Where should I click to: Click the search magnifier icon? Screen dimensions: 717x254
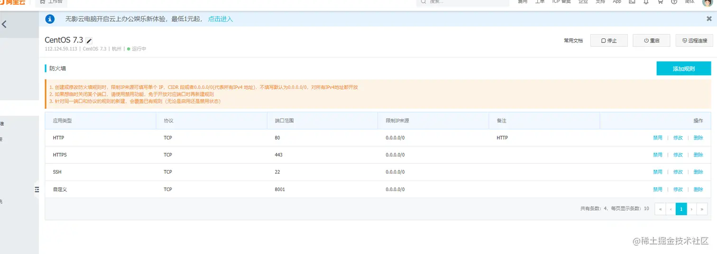point(423,2)
